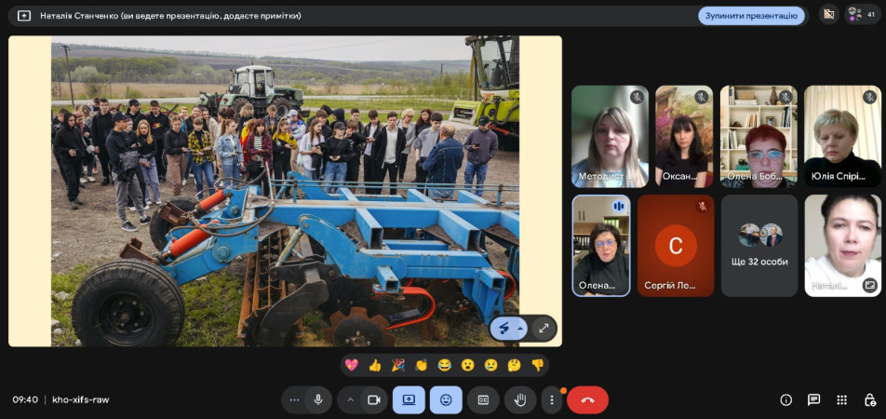Open the participants list showing 41
The height and width of the screenshot is (419, 886).
(x=861, y=15)
